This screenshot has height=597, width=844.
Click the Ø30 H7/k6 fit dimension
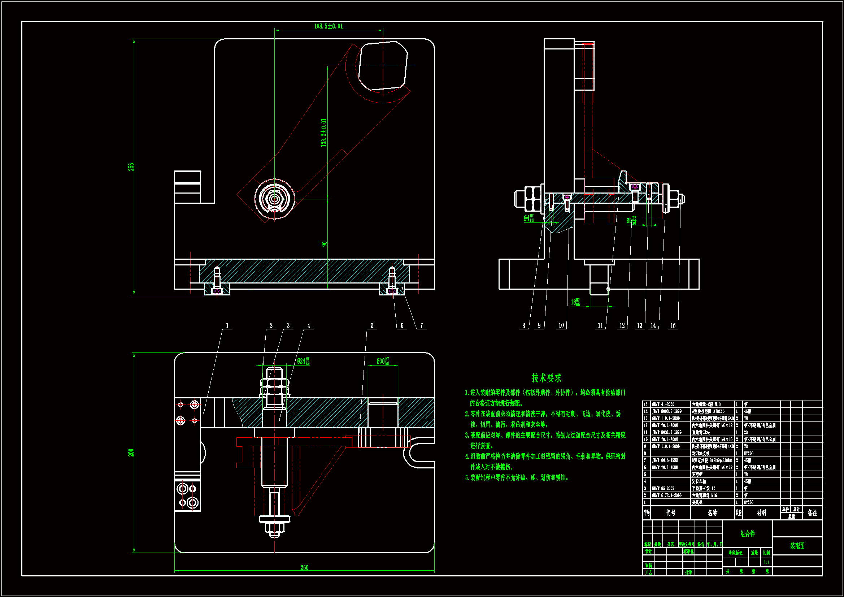pyautogui.click(x=383, y=361)
